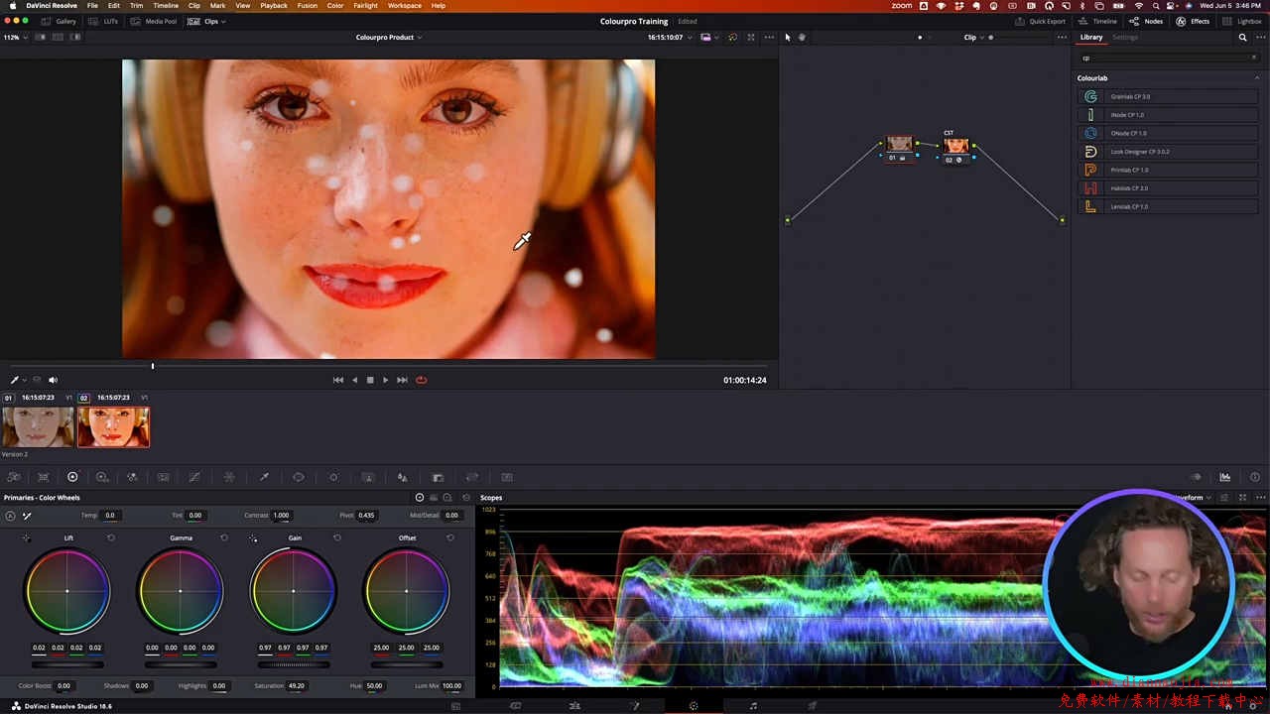Open the Colourpro Product timeline dropdown
Image resolution: width=1270 pixels, height=714 pixels.
389,38
